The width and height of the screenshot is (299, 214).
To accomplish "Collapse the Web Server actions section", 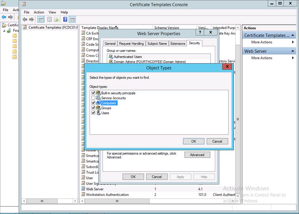I will [293, 51].
